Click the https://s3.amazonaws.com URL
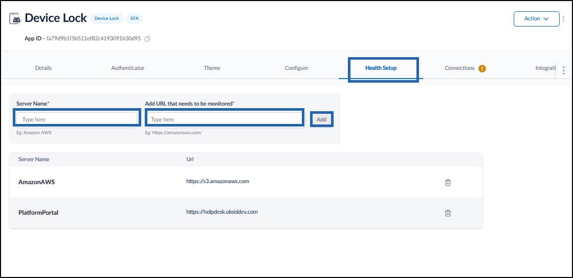This screenshot has height=278, width=573. tap(218, 181)
